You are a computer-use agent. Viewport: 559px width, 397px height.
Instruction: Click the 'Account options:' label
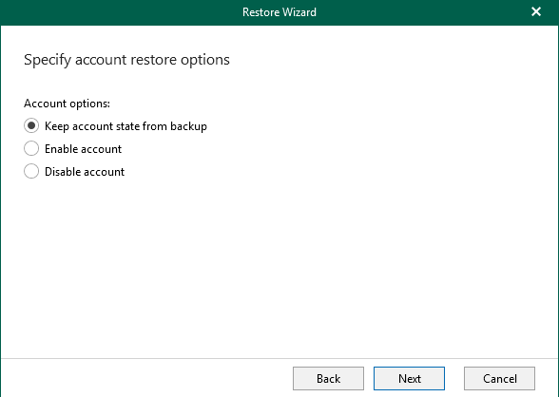point(67,104)
